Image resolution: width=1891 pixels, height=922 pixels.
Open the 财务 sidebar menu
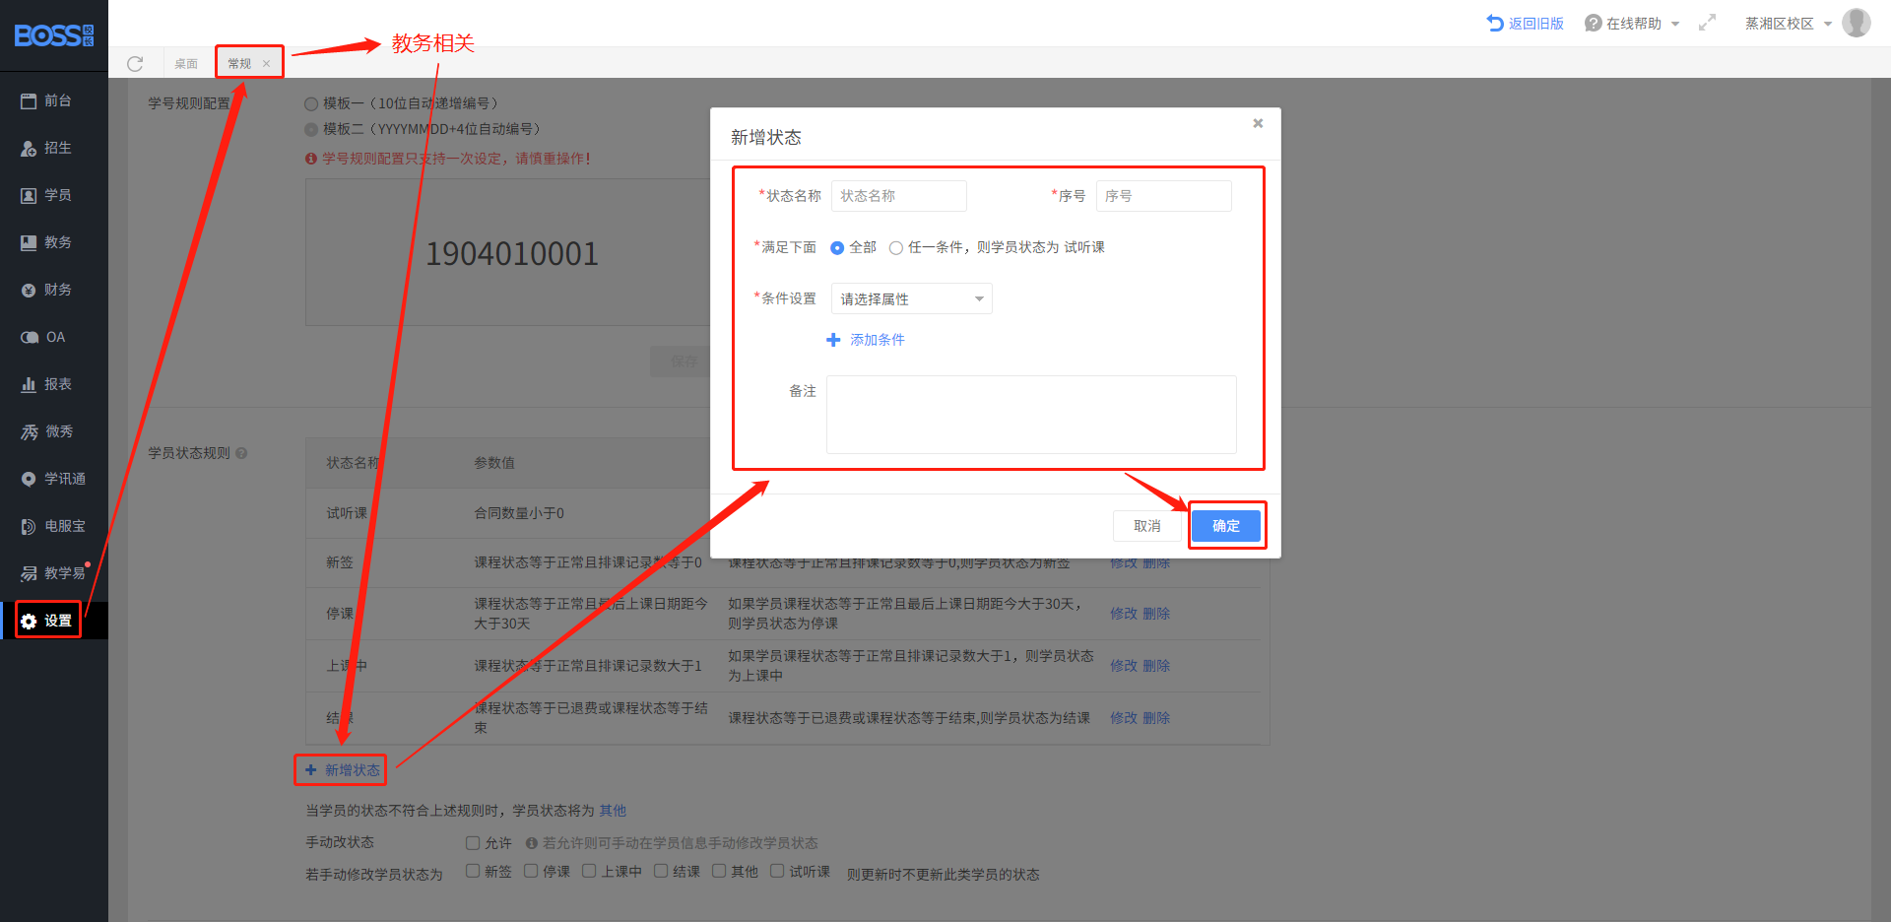(46, 290)
